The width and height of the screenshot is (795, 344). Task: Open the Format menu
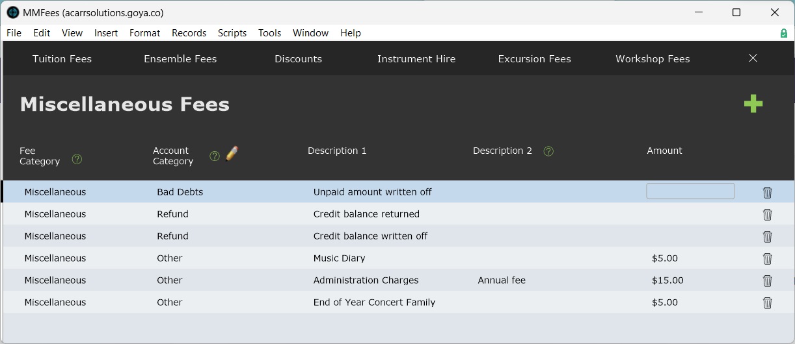[144, 33]
